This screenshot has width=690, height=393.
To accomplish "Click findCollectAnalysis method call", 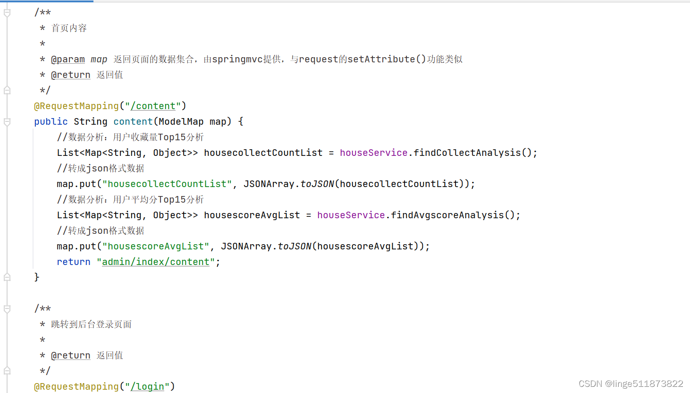I will tap(467, 153).
